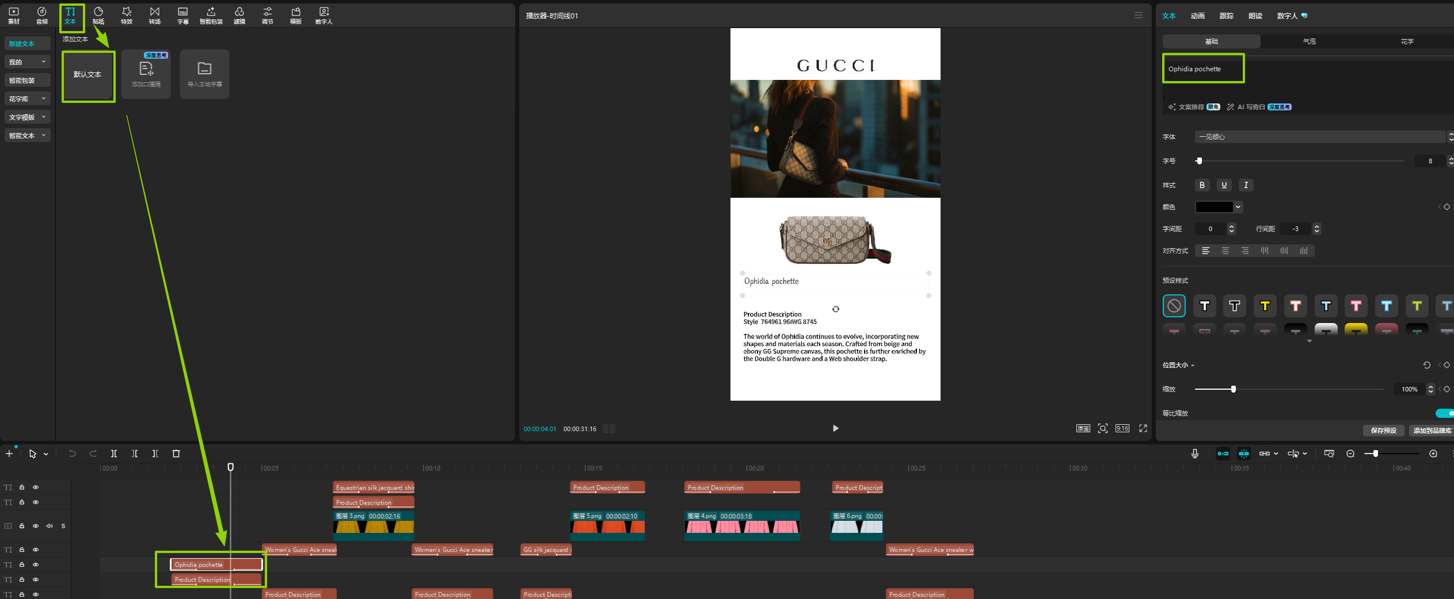Click the 默认文本 default text card
Image resolution: width=1454 pixels, height=599 pixels.
pyautogui.click(x=88, y=75)
